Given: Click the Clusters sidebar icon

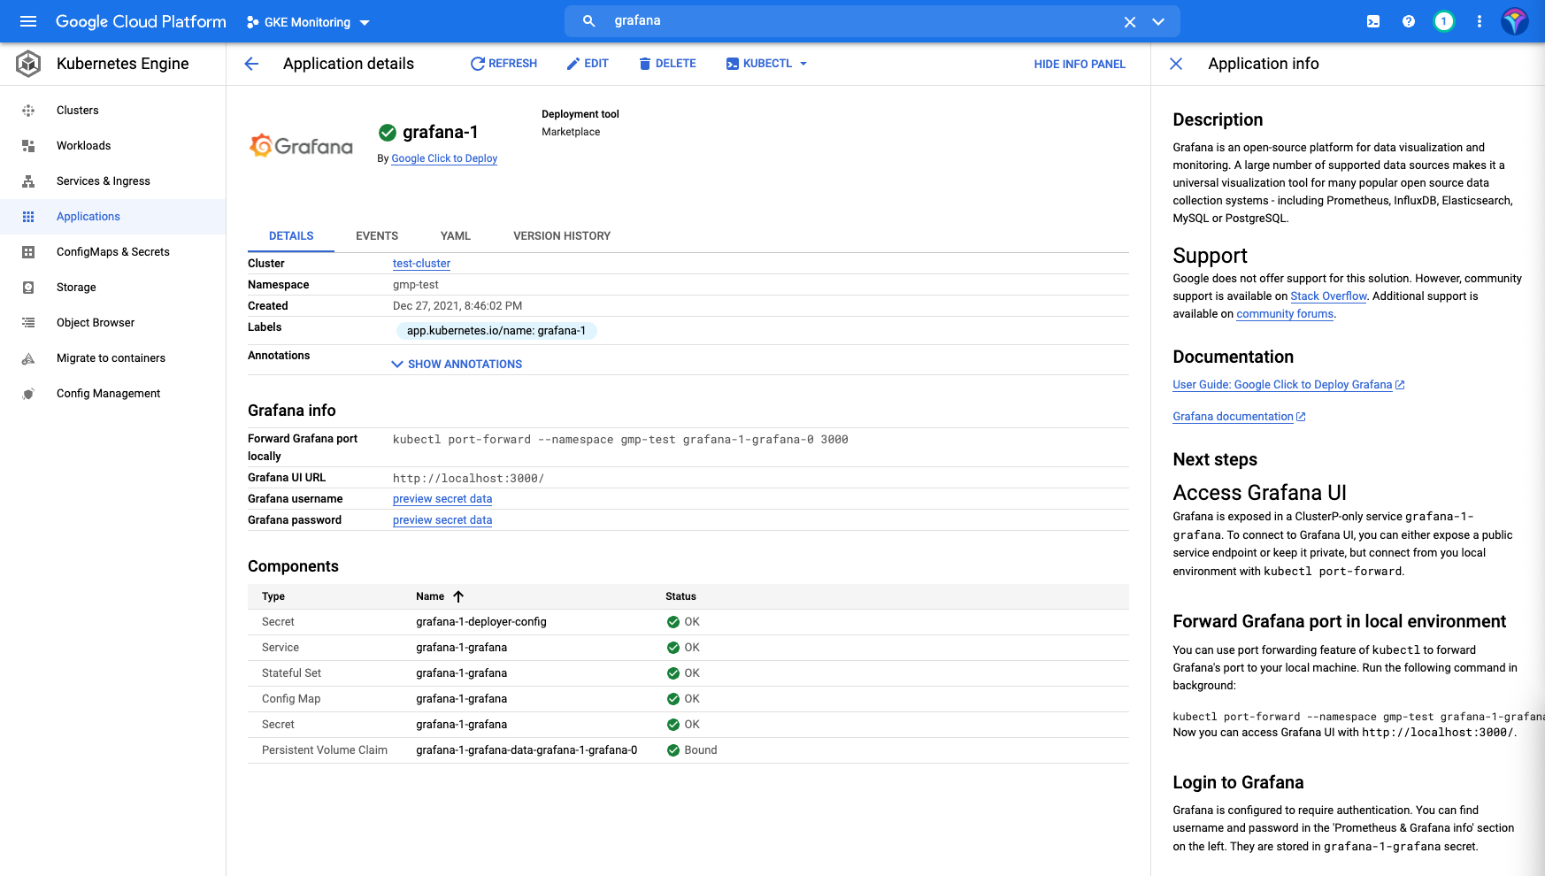Looking at the screenshot, I should tap(28, 111).
